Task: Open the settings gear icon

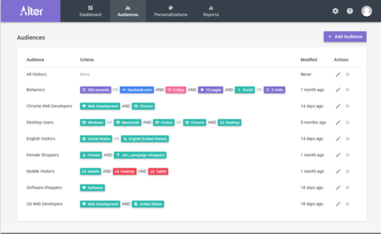Action: [x=335, y=11]
